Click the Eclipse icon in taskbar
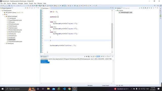Screen dimensions: 162x91 click(75, 89)
